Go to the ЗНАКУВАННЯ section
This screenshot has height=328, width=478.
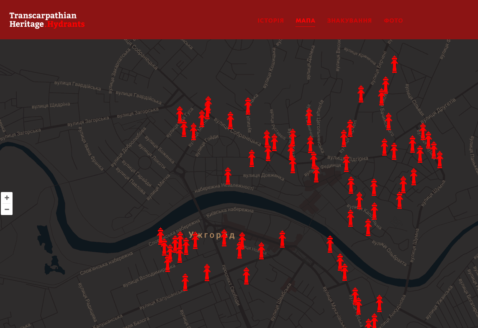point(349,20)
